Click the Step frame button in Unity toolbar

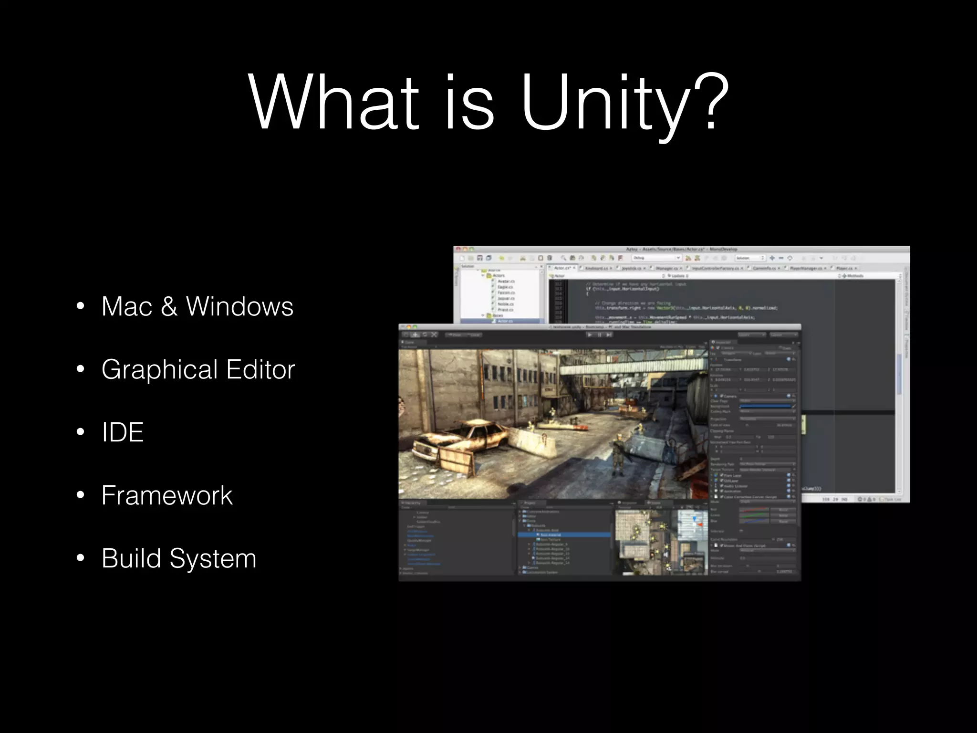click(x=609, y=335)
